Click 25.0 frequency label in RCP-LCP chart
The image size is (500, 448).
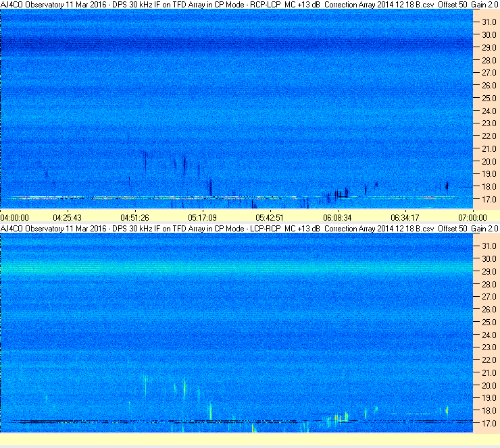489,98
